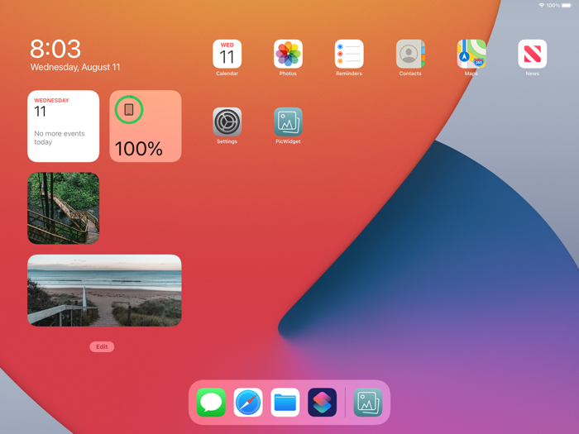579x434 pixels.
Task: Tap the Calendar widget showing Wednesday 11
Action: (x=63, y=126)
